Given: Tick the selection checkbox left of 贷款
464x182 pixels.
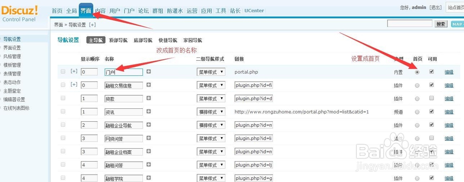Looking at the screenshot, I should [x=63, y=98].
